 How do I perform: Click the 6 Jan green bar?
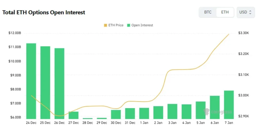point(215,107)
